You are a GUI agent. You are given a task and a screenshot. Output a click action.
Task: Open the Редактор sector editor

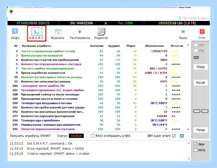[101, 33]
